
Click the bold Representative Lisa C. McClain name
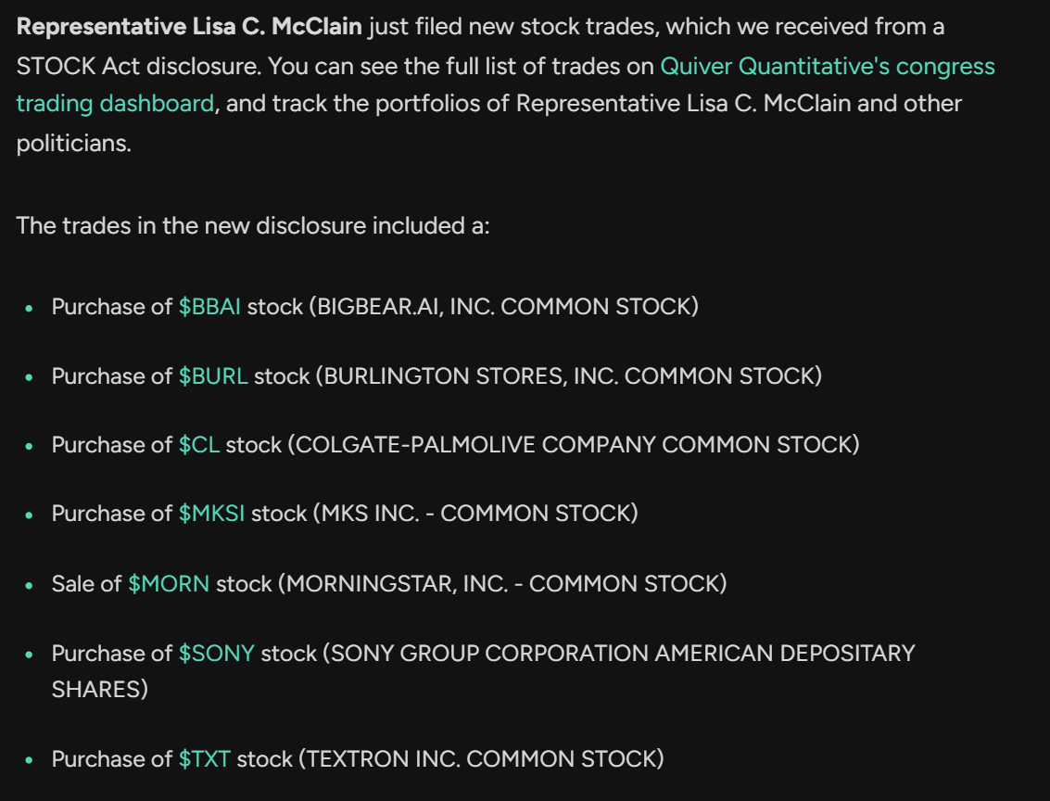pyautogui.click(x=189, y=27)
